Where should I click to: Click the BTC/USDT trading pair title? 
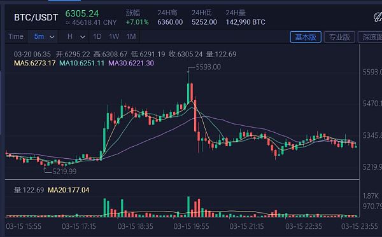click(x=36, y=17)
